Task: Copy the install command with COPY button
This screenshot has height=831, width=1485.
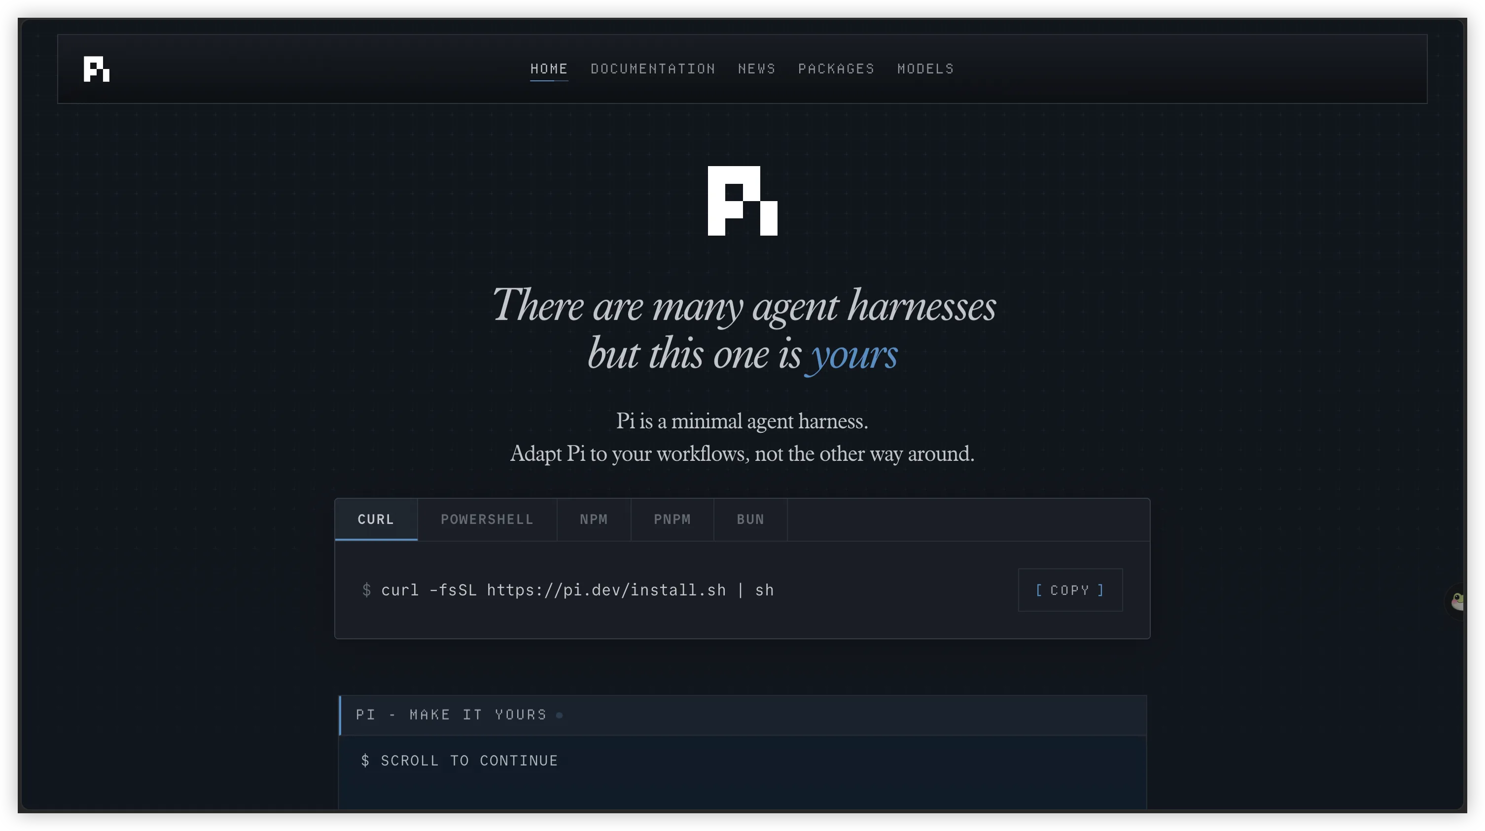Action: [x=1070, y=590]
